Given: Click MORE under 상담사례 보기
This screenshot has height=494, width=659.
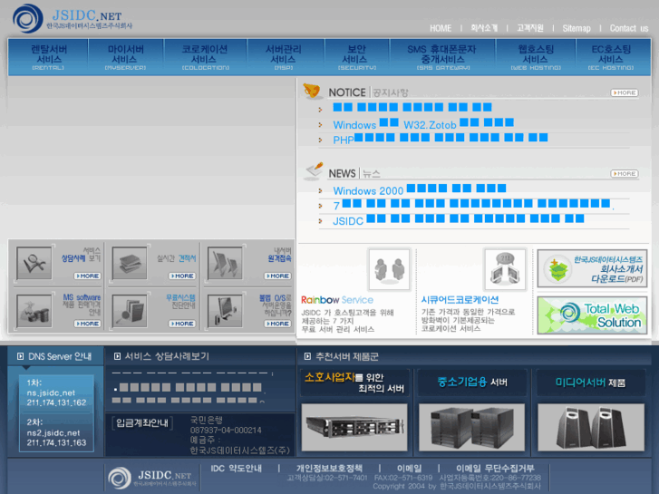Looking at the screenshot, I should (87, 276).
